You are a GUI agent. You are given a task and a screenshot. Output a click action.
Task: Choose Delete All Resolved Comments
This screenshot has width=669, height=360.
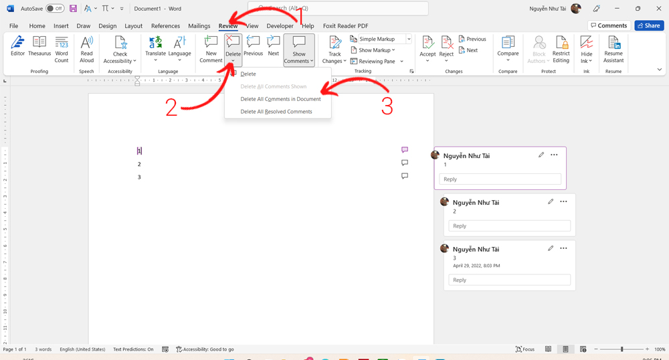278,112
